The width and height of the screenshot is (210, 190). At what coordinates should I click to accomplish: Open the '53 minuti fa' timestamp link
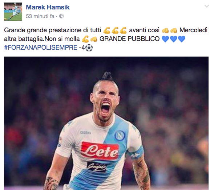point(40,16)
